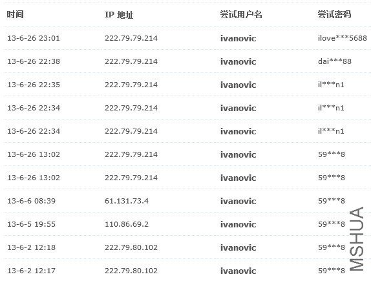
Task: Click password ilove***5688
Action: [343, 38]
